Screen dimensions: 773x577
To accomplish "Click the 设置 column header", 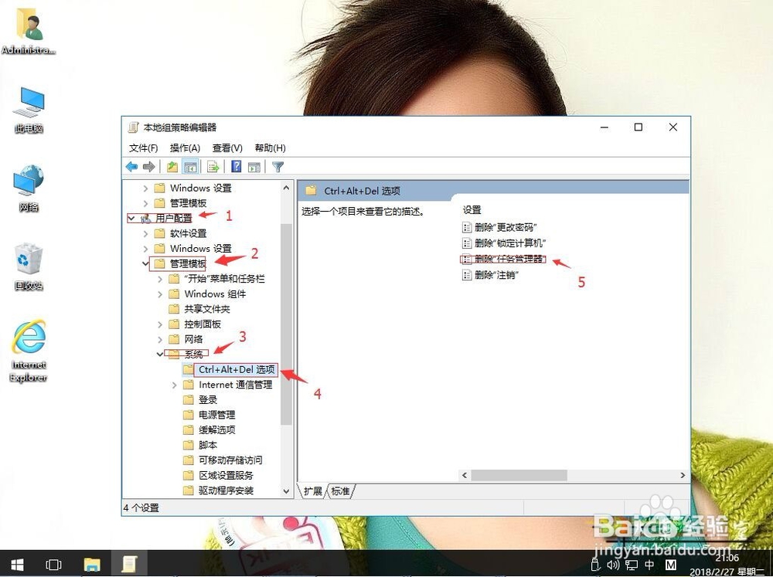I will point(472,210).
